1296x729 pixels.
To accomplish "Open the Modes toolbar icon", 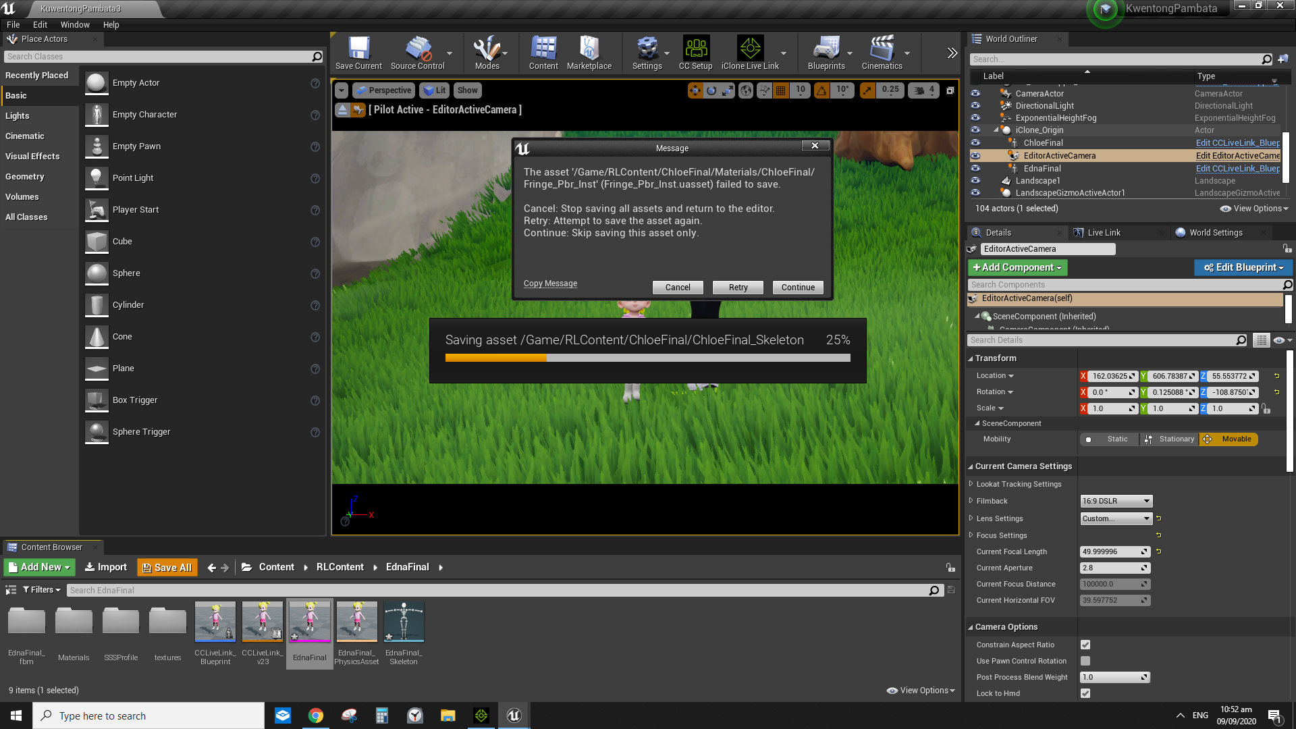I will 487,53.
